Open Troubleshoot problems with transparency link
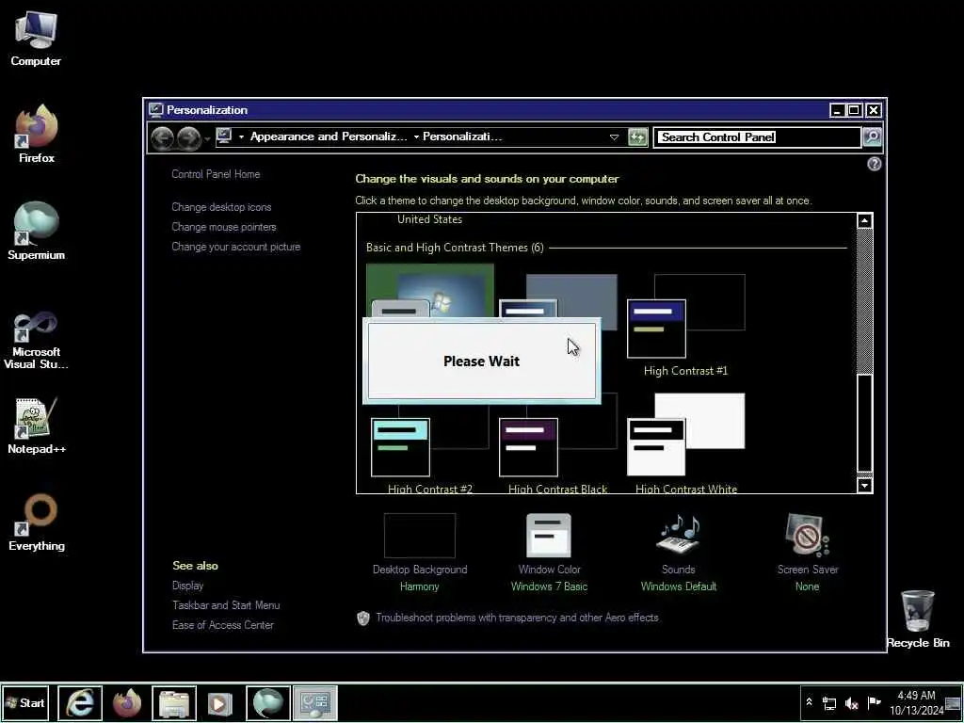Viewport: 964px width, 723px height. 517,618
